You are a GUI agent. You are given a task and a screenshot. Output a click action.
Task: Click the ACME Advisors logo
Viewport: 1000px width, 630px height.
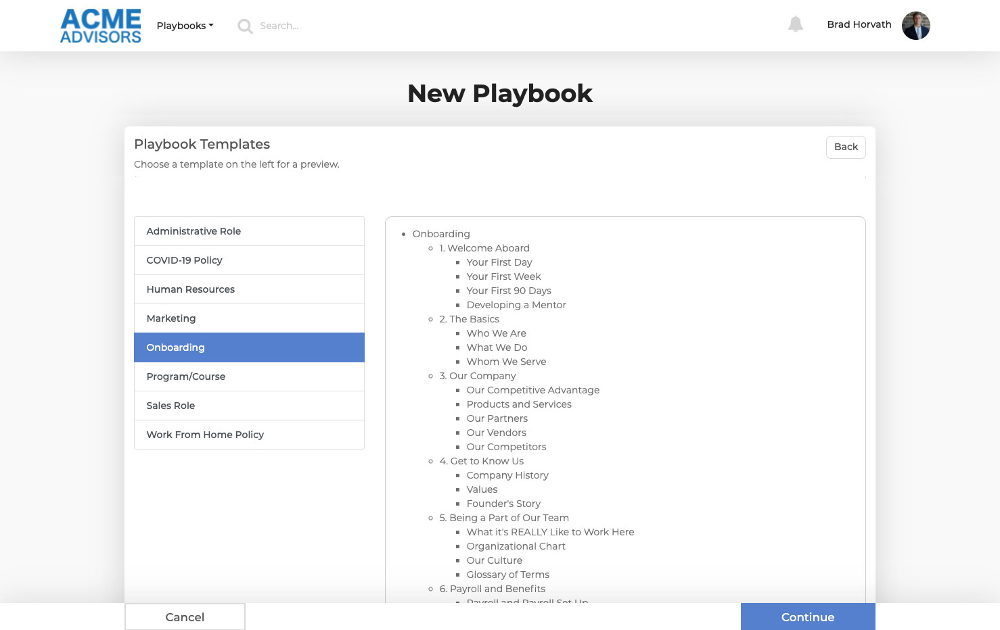(101, 26)
